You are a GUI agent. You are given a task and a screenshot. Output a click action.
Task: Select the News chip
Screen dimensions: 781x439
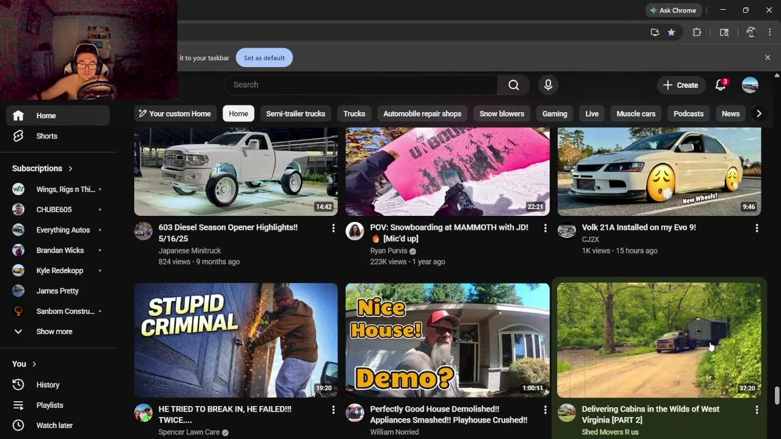point(730,113)
